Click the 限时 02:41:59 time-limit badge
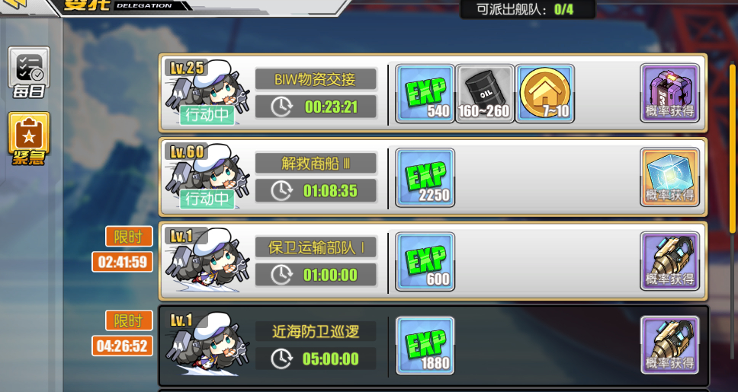The image size is (738, 392). pos(123,249)
